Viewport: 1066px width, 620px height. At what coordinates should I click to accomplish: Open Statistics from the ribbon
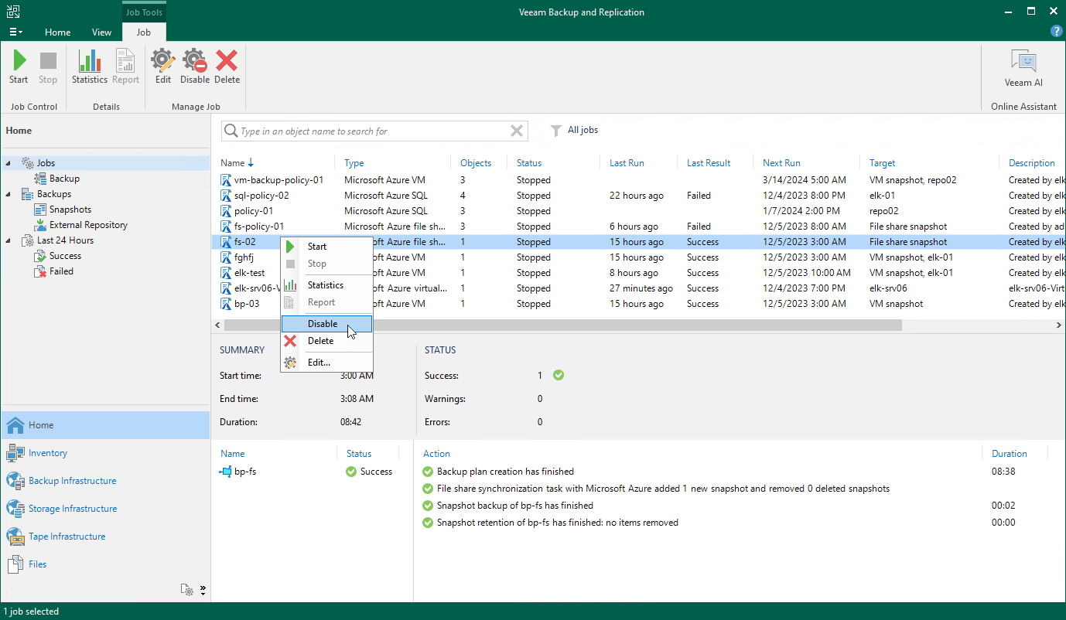tap(90, 67)
